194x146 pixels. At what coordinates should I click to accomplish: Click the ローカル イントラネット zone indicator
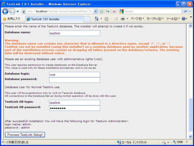[132, 142]
